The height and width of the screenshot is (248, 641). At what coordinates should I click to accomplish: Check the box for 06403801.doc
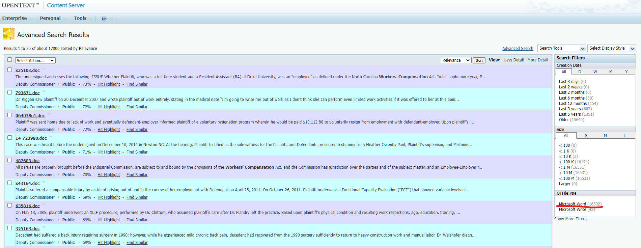[10, 115]
